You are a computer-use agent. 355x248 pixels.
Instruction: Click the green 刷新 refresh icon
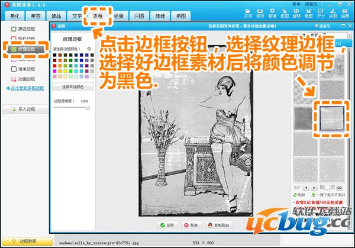point(295,195)
